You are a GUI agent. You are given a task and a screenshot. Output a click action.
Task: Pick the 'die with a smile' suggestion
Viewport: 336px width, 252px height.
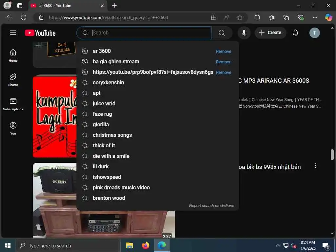pos(157,156)
